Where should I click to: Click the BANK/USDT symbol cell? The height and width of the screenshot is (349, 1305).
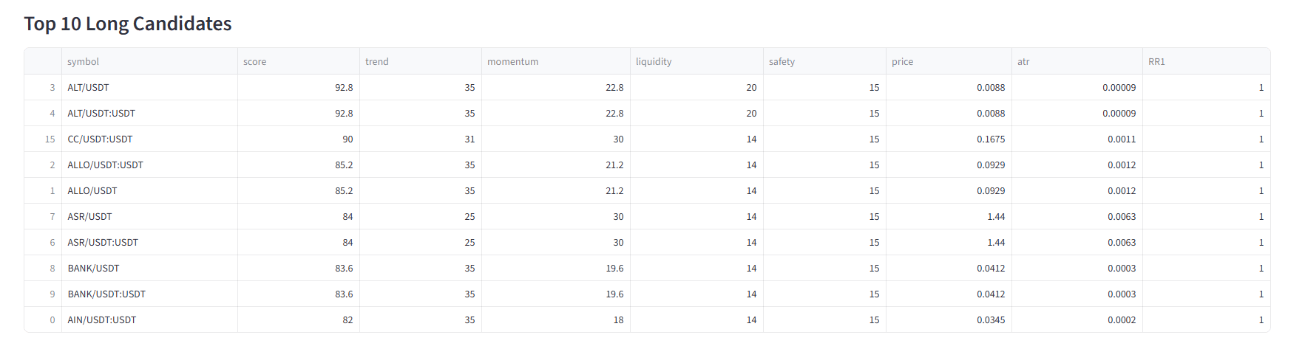tap(93, 269)
